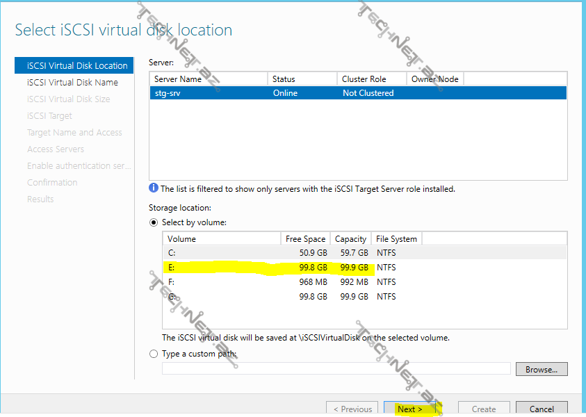Select the 'Select by volume' radio button
The width and height of the screenshot is (586, 417).
point(154,222)
